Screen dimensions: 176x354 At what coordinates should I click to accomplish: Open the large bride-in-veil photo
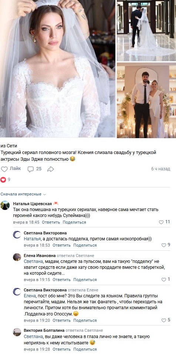pyautogui.click(x=58, y=69)
